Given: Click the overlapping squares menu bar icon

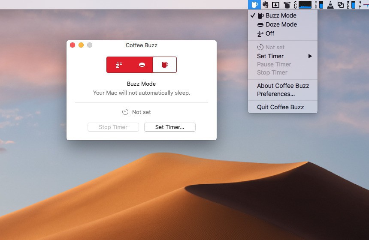Looking at the screenshot, I should [341, 5].
